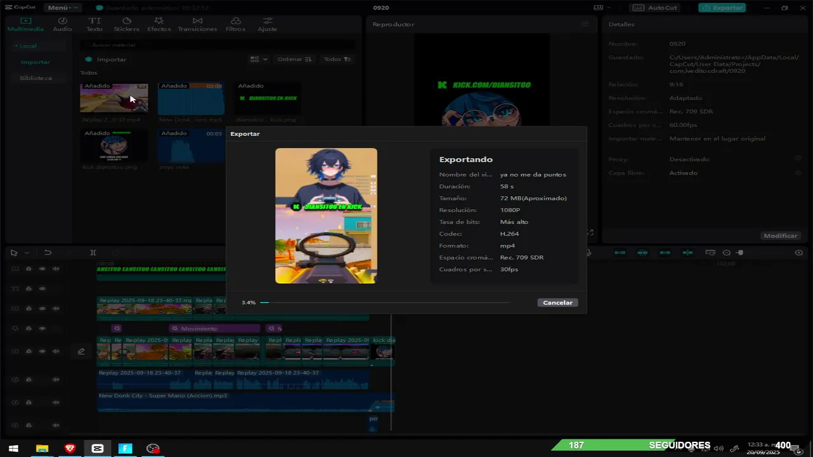Click the Exportar button in title bar

click(722, 8)
